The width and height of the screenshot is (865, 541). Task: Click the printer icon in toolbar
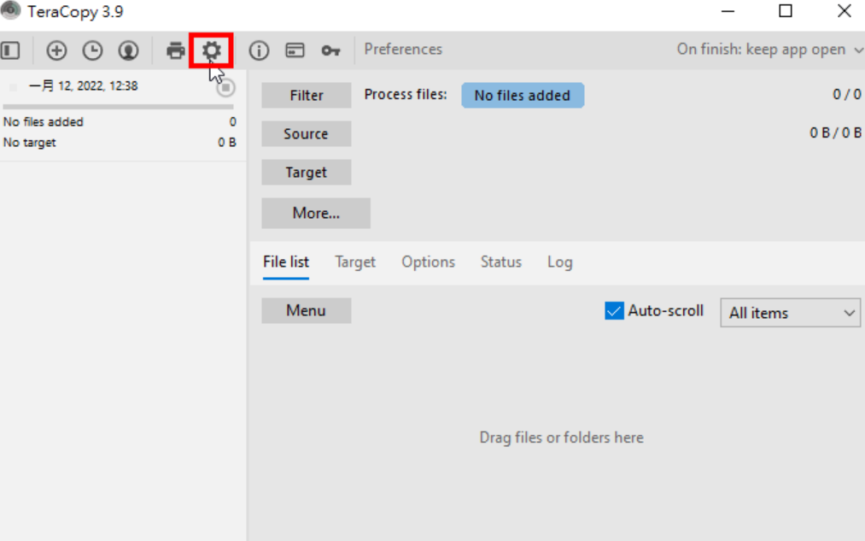(x=175, y=50)
